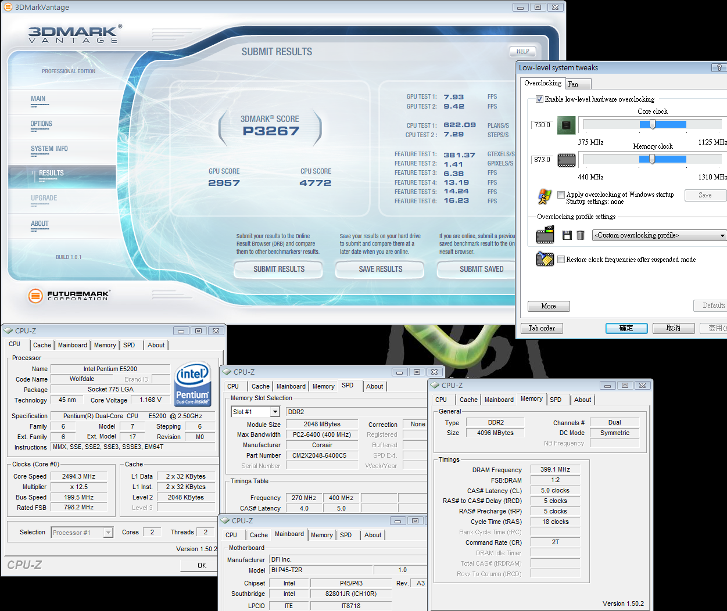Click the Tab order button
Screen dimensions: 727x611
tap(542, 328)
